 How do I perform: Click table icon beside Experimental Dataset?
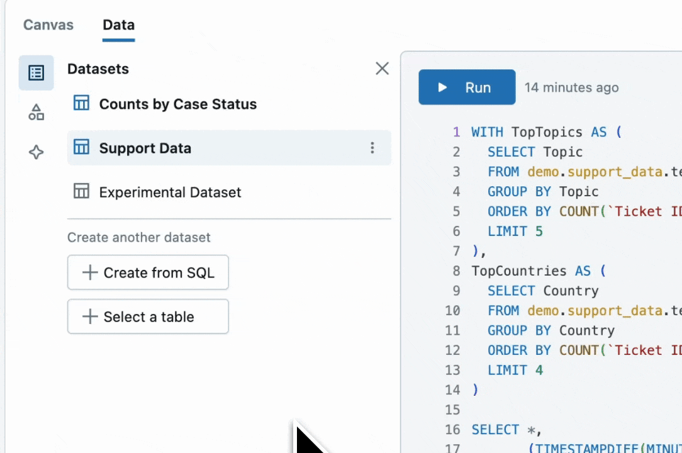point(81,192)
